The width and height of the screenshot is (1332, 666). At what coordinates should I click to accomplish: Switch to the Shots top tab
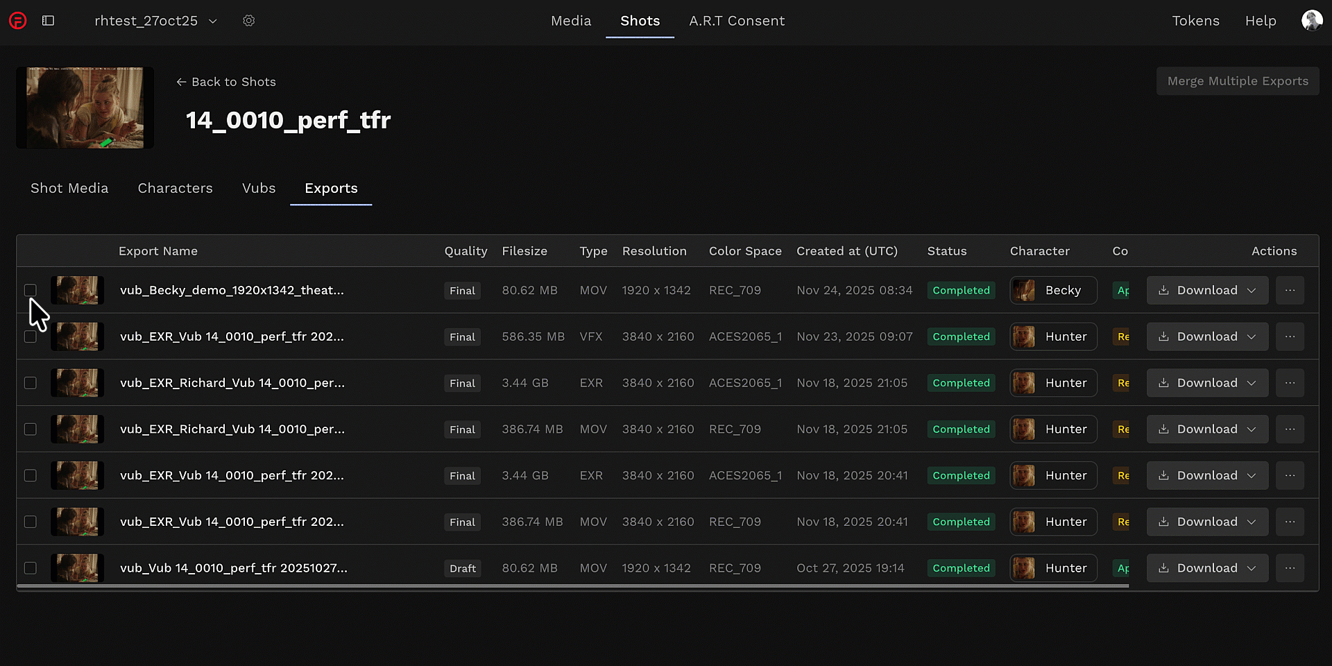pyautogui.click(x=640, y=21)
